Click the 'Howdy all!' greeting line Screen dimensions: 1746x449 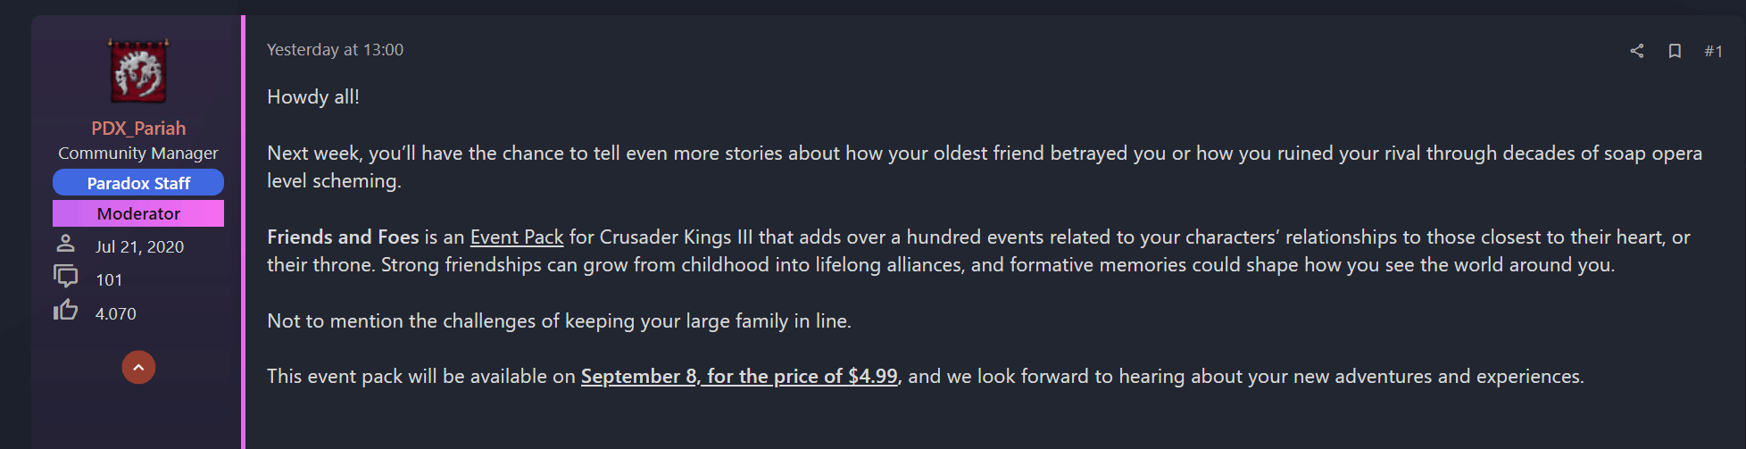click(x=313, y=96)
